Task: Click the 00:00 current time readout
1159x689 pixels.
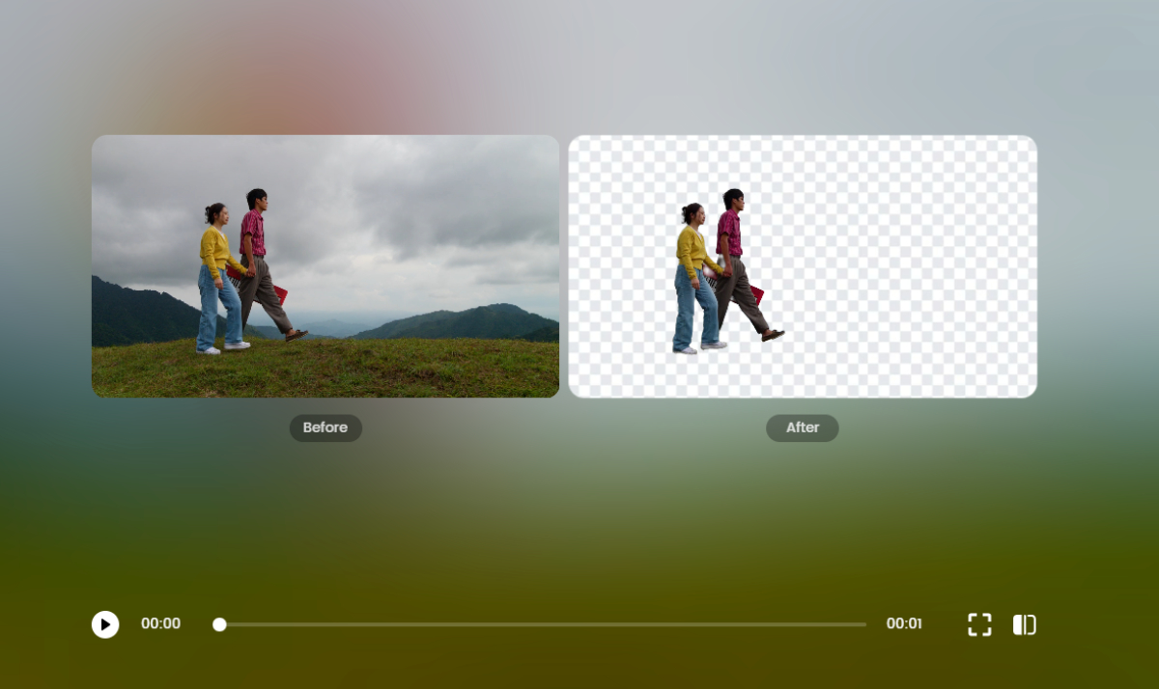Action: click(160, 623)
